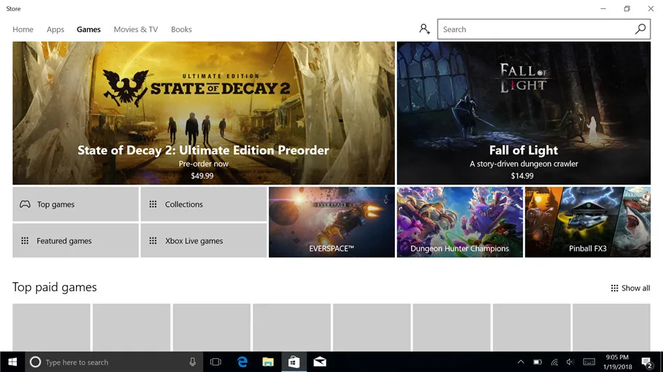
Task: Click the $49.99 price on State of Decay
Action: click(x=202, y=176)
